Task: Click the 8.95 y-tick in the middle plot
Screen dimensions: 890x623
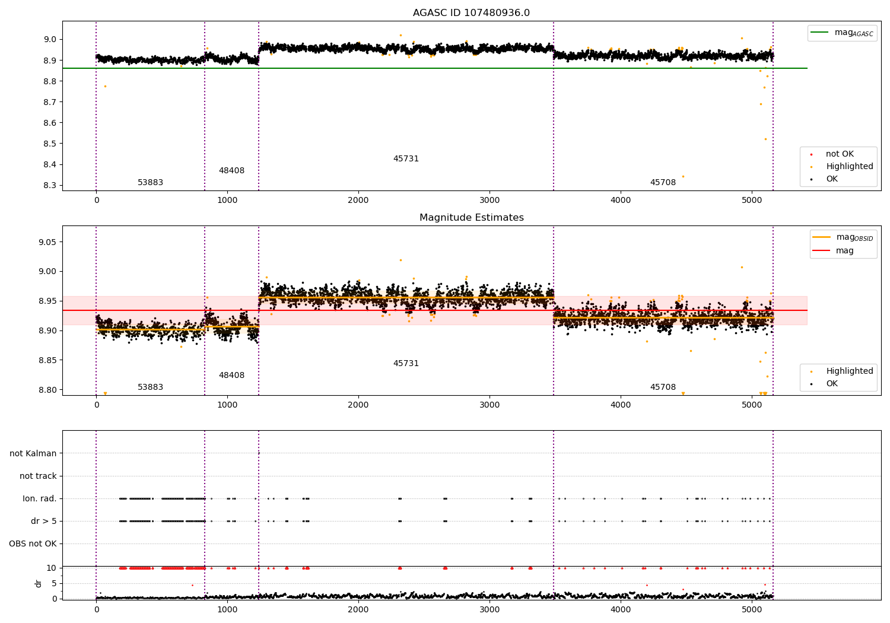Action: [48, 301]
